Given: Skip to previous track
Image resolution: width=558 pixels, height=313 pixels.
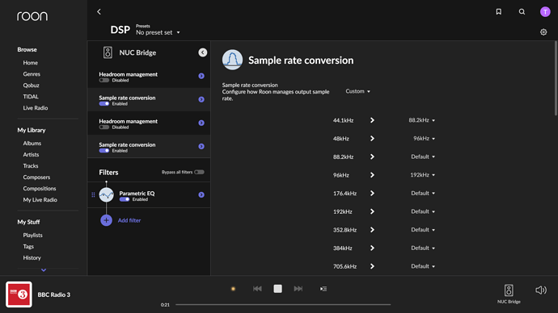Looking at the screenshot, I should 257,289.
